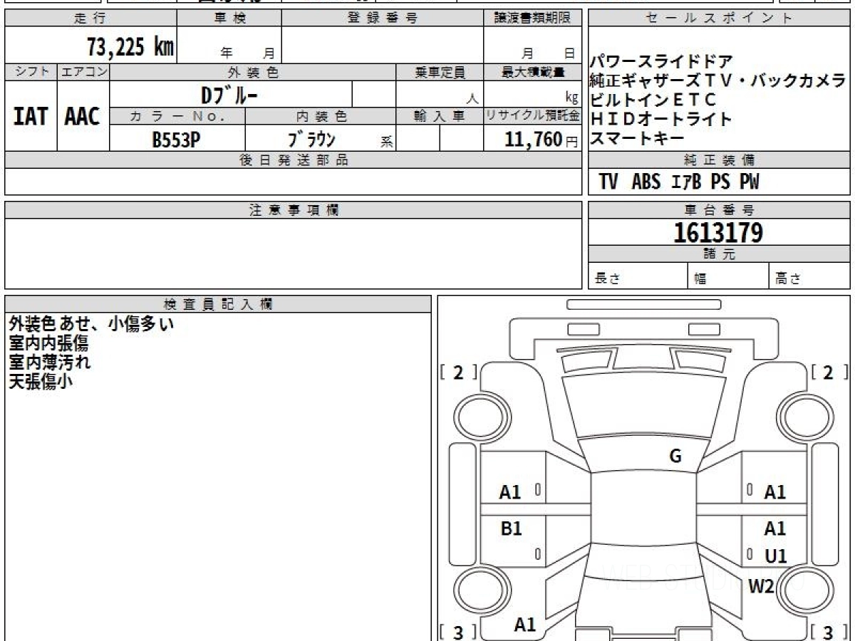
Task: Select the W2 mark near the rear wheel
Action: (x=761, y=586)
